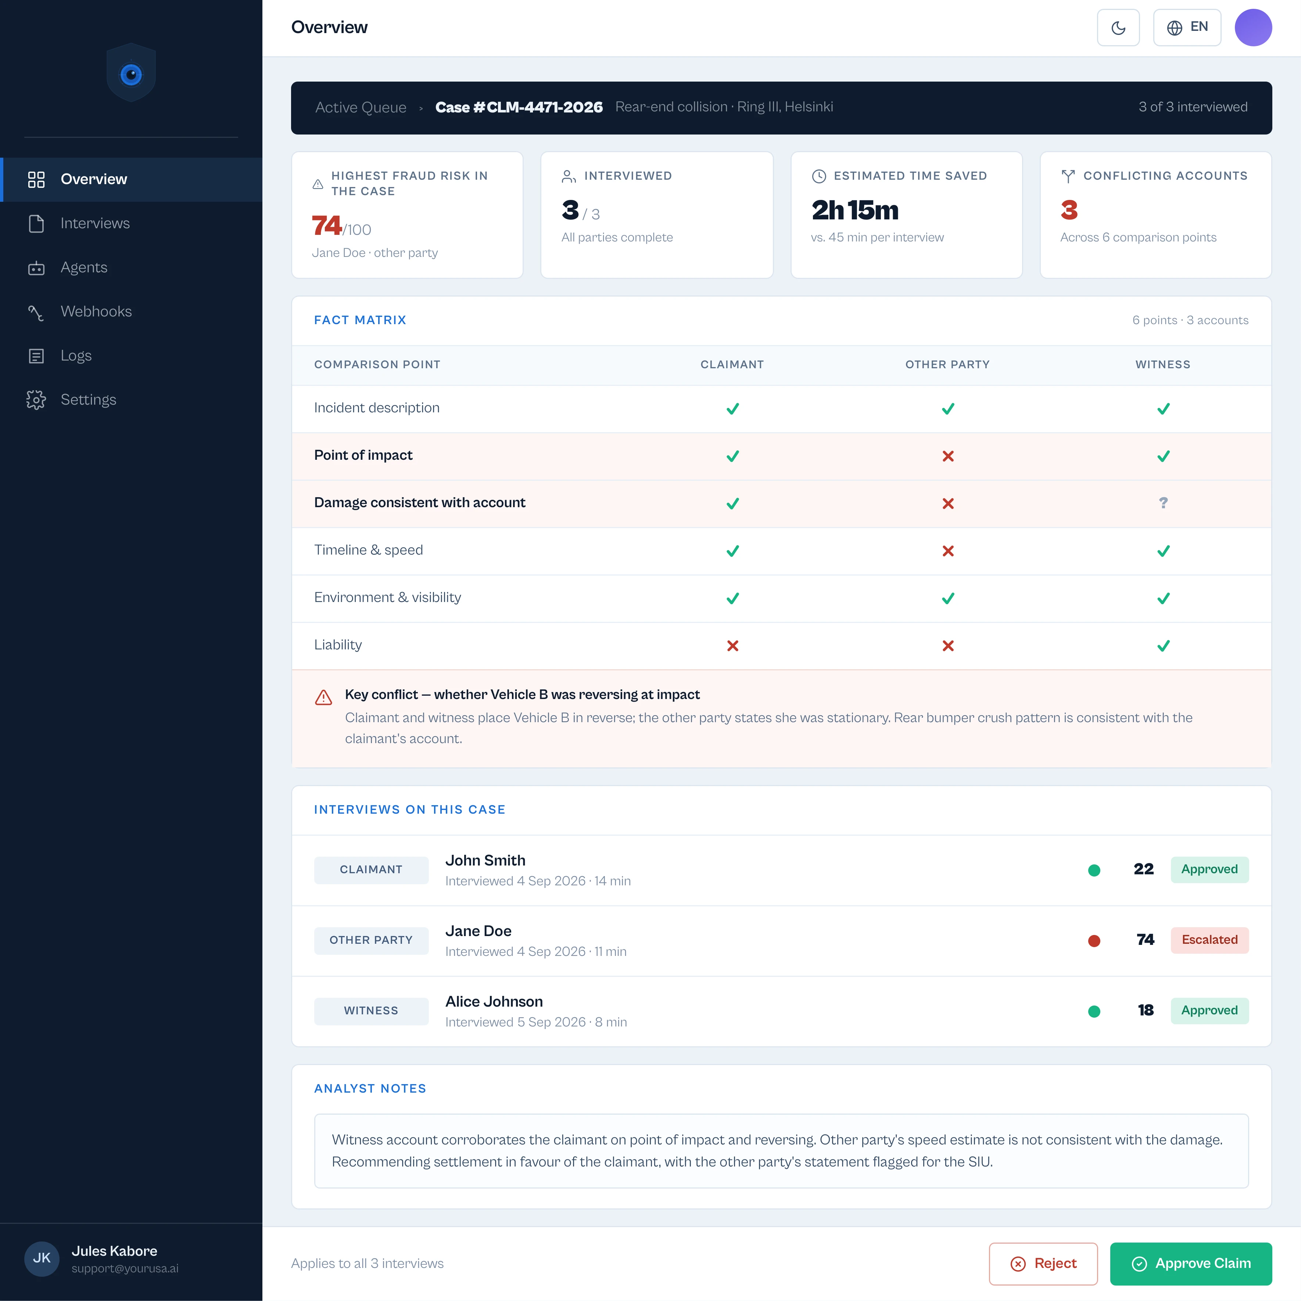
Task: Click the Settings gear icon
Action: point(36,400)
